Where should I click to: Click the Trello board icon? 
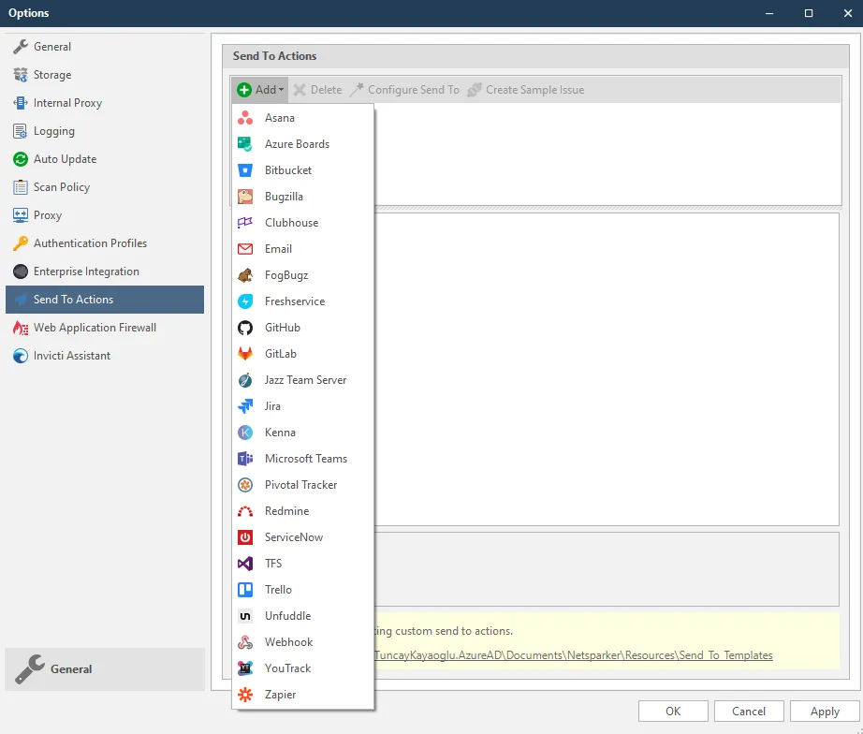click(245, 590)
